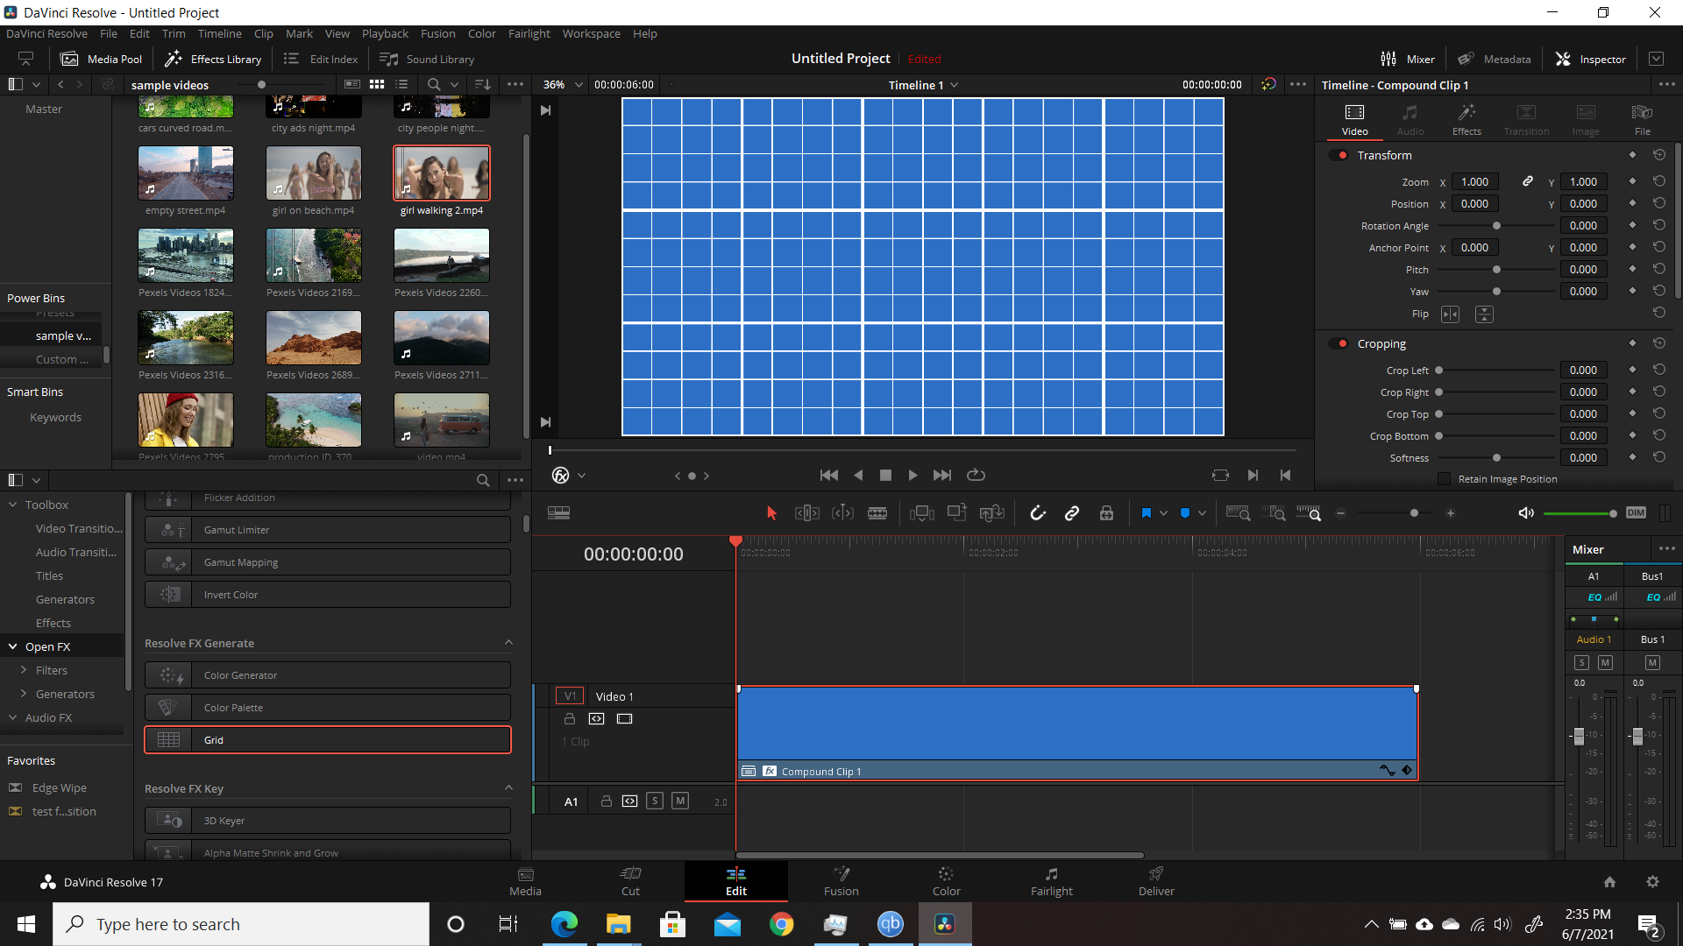Toggle the Position Lock icon
1683x946 pixels.
pyautogui.click(x=1107, y=513)
